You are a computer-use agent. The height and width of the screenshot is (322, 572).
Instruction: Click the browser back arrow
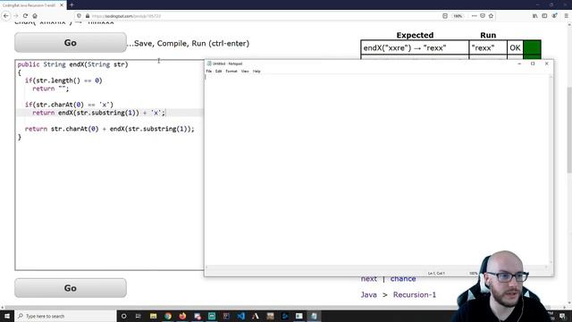(6, 16)
